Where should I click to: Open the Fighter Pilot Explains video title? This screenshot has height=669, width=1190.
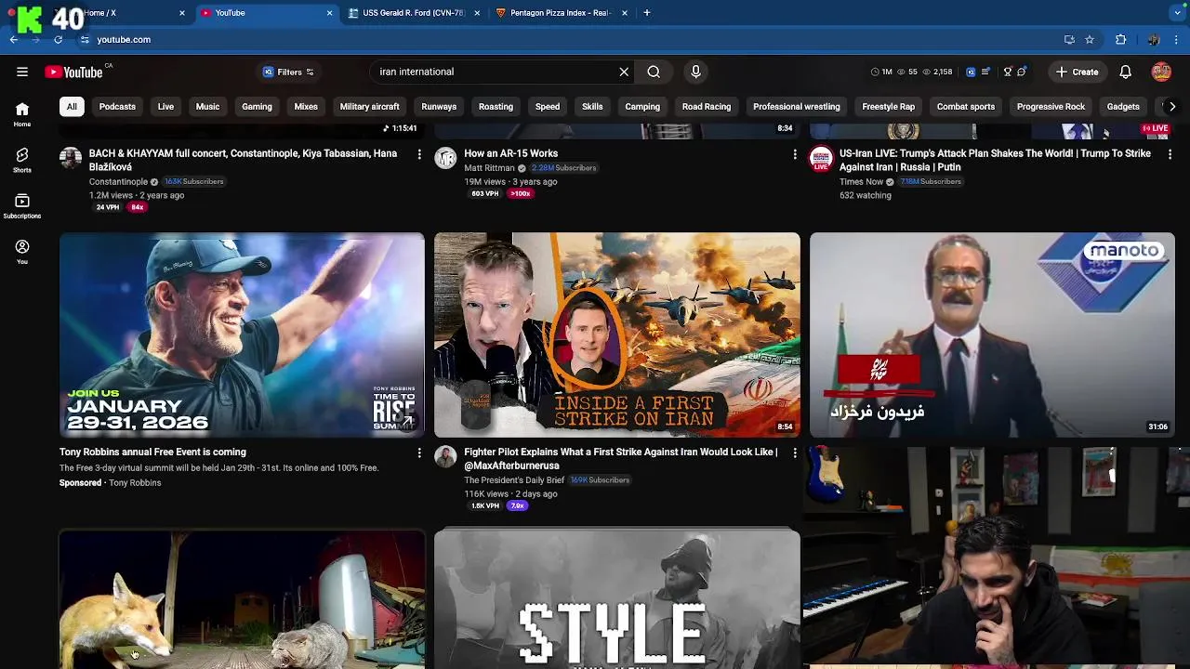pos(621,459)
